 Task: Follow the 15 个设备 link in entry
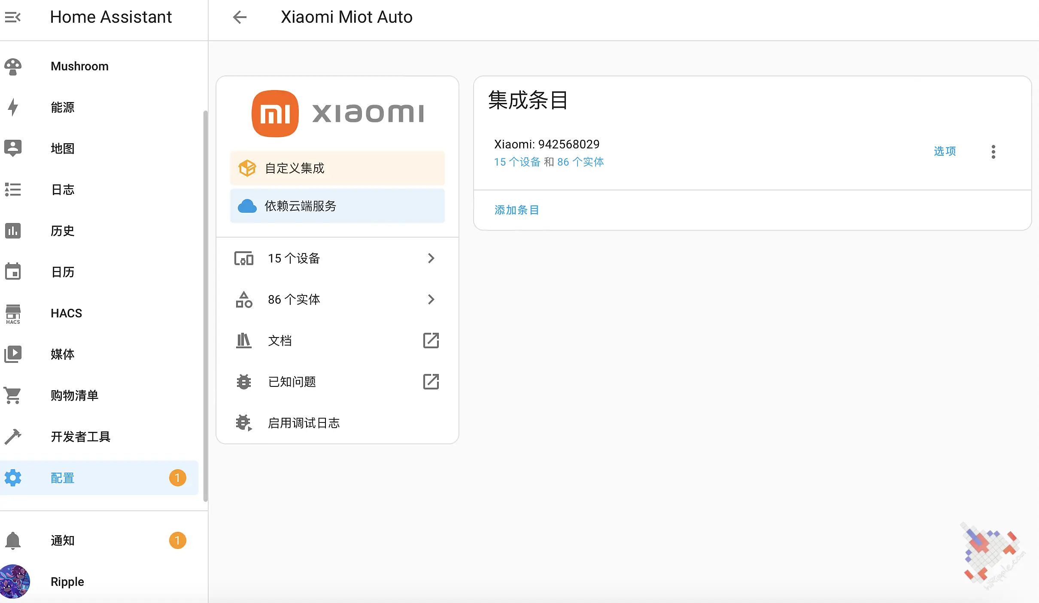click(517, 162)
